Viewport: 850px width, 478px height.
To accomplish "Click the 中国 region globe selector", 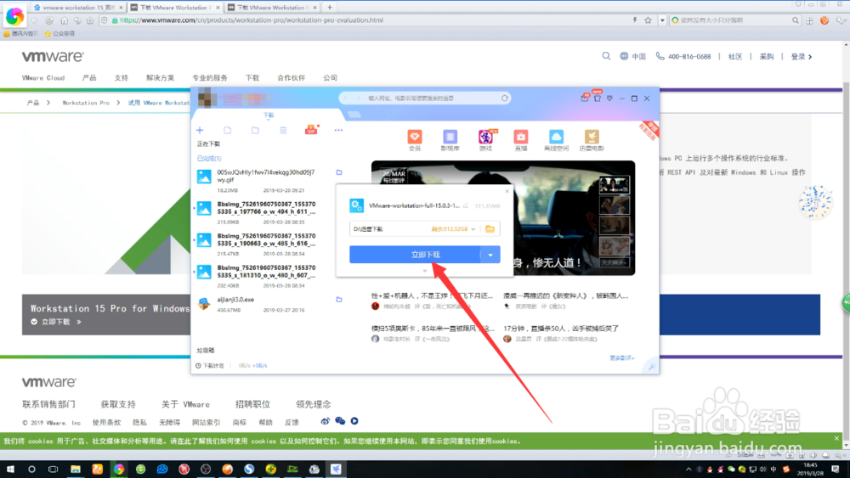I will click(x=632, y=56).
